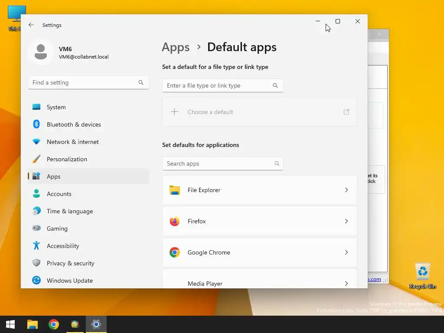Screen dimensions: 444x333
Task: Click the Google Chrome logo in apps list
Action: [x=175, y=252]
